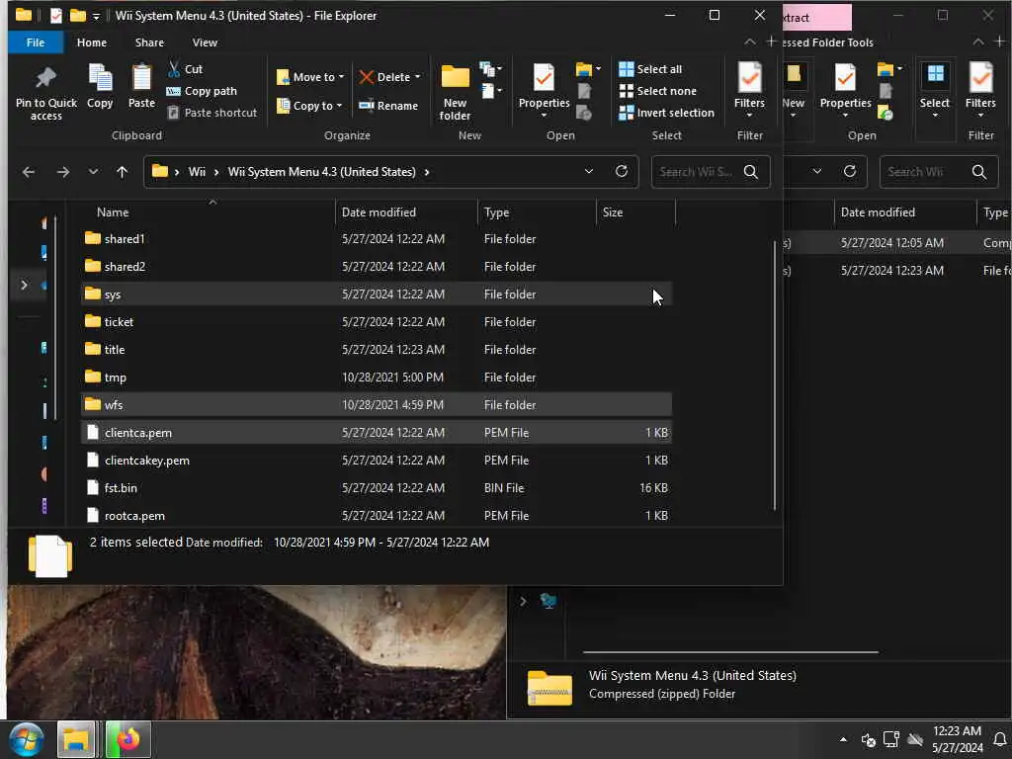Image resolution: width=1012 pixels, height=759 pixels.
Task: Click Select in background window ribbon
Action: (x=935, y=90)
